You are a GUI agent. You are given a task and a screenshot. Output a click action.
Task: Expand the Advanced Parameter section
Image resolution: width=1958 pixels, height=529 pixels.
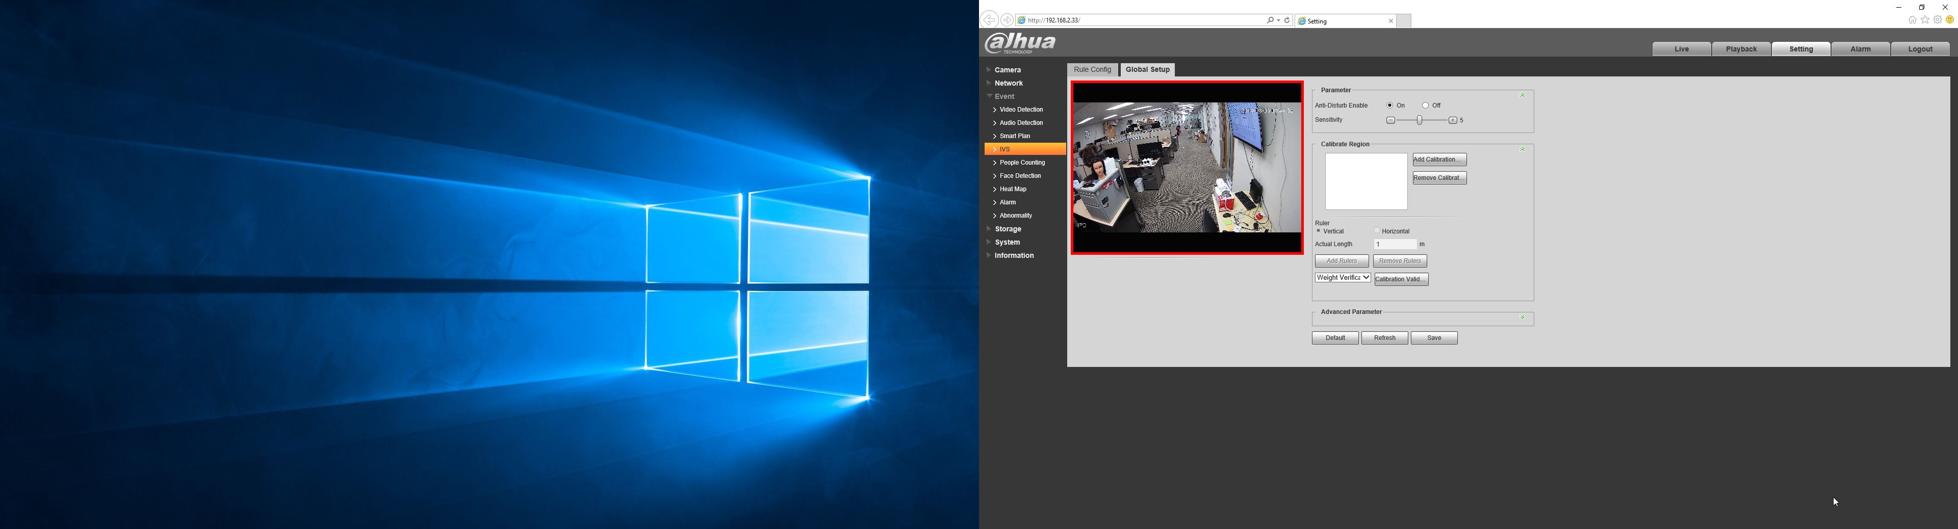[1523, 318]
